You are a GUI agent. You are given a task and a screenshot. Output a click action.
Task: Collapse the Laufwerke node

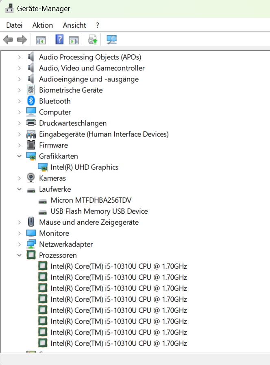click(x=20, y=189)
